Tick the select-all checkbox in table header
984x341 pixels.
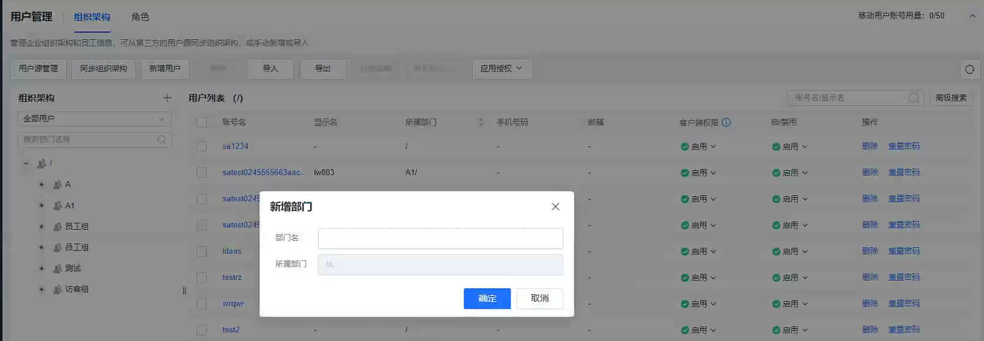[x=202, y=122]
